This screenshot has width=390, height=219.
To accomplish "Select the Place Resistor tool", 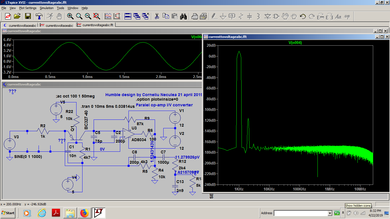I will [x=241, y=16].
